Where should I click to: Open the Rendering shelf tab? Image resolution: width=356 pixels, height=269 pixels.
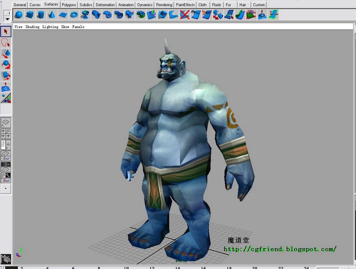pyautogui.click(x=164, y=5)
